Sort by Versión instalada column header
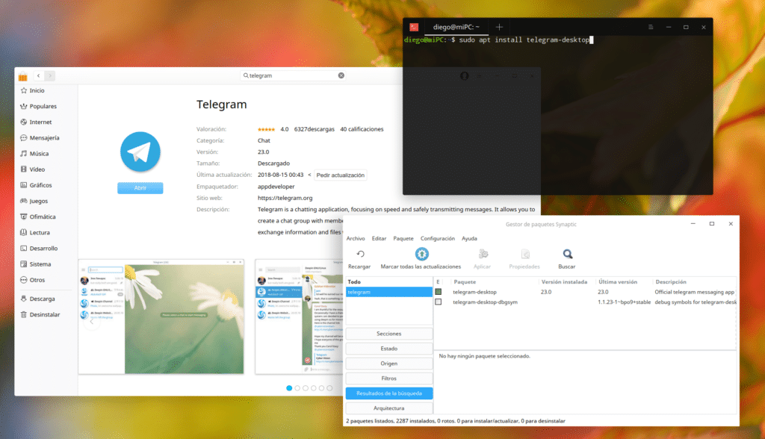 566,282
